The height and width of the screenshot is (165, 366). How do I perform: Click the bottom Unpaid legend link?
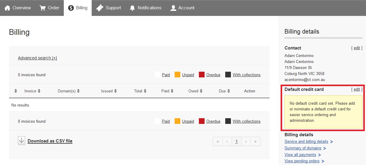pos(188,121)
